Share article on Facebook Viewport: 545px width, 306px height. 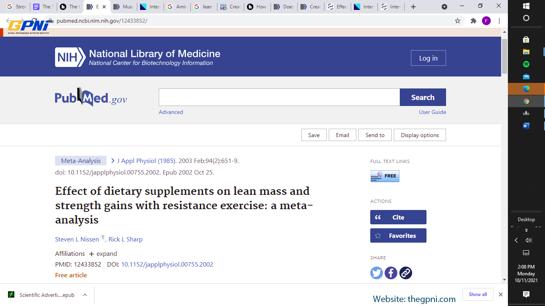[x=391, y=273]
